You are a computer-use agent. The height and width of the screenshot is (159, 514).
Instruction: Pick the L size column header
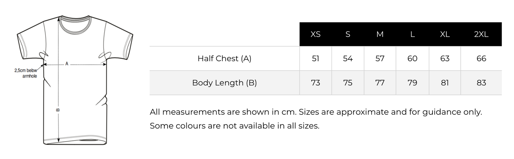[412, 34]
